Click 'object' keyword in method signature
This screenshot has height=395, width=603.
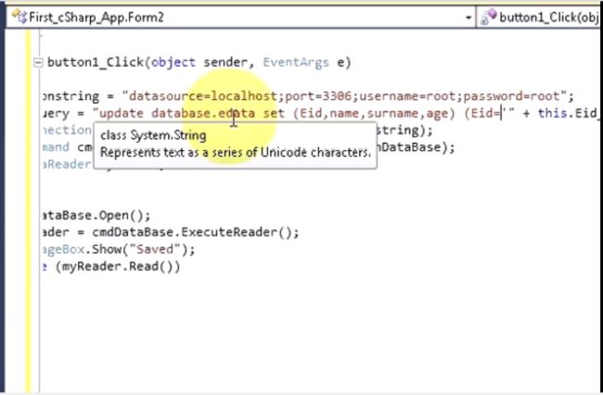[173, 62]
